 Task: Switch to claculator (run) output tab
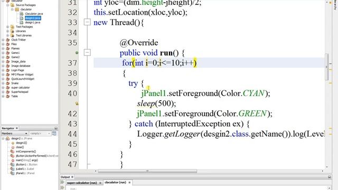115,182
